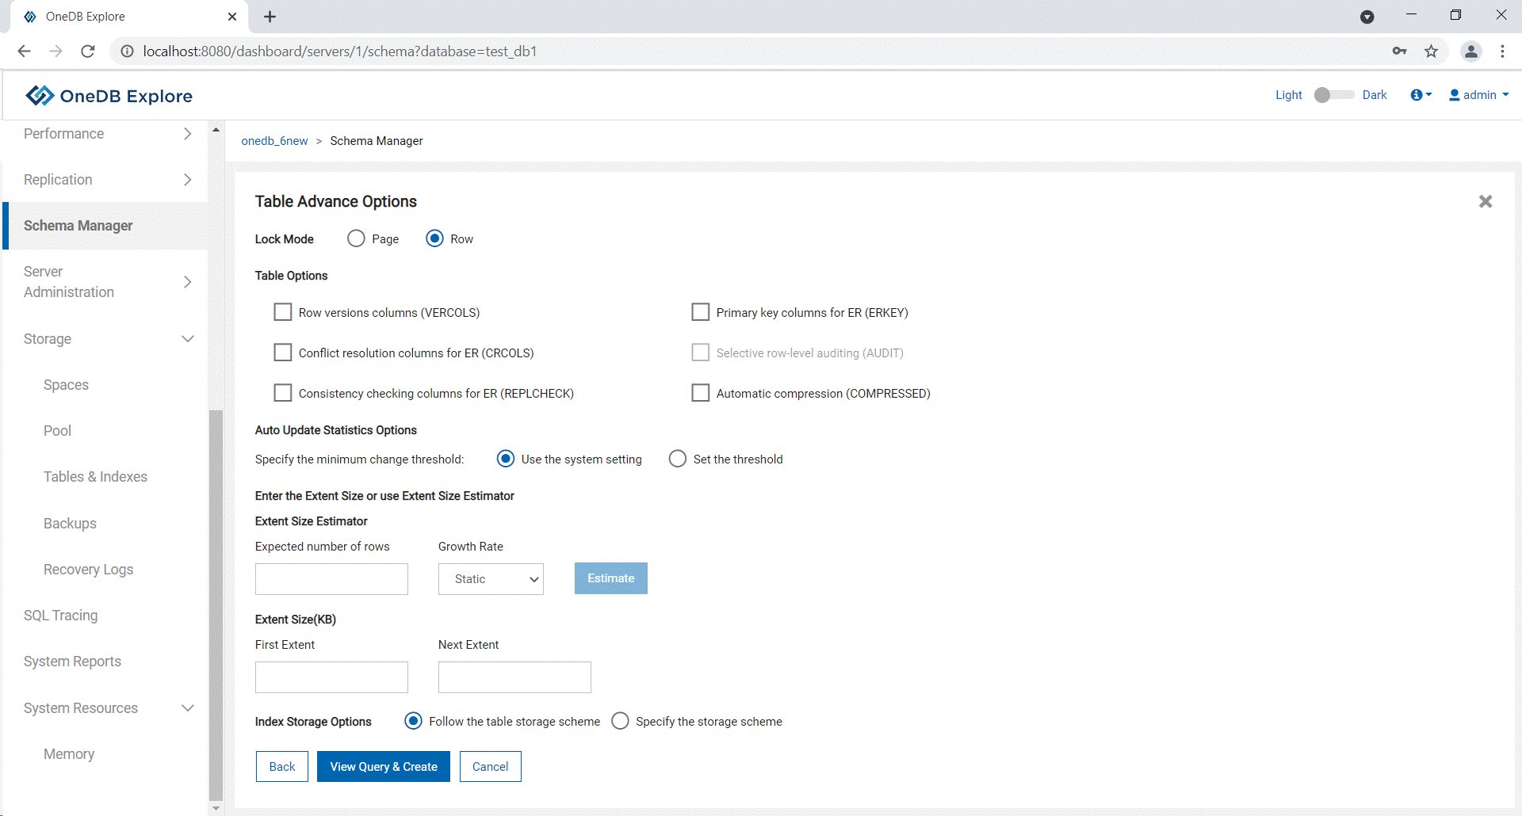Close the Table Advance Options panel
1522x816 pixels.
point(1485,202)
